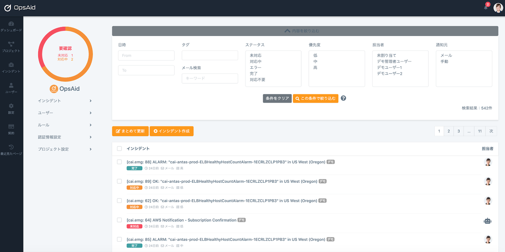Click assignee avatar for cai.emg: 62 incident

click(488, 201)
